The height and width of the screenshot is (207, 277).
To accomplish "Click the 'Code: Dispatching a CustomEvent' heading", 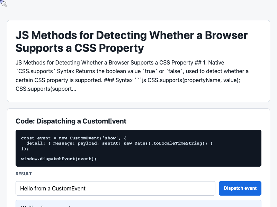I will [x=71, y=121].
